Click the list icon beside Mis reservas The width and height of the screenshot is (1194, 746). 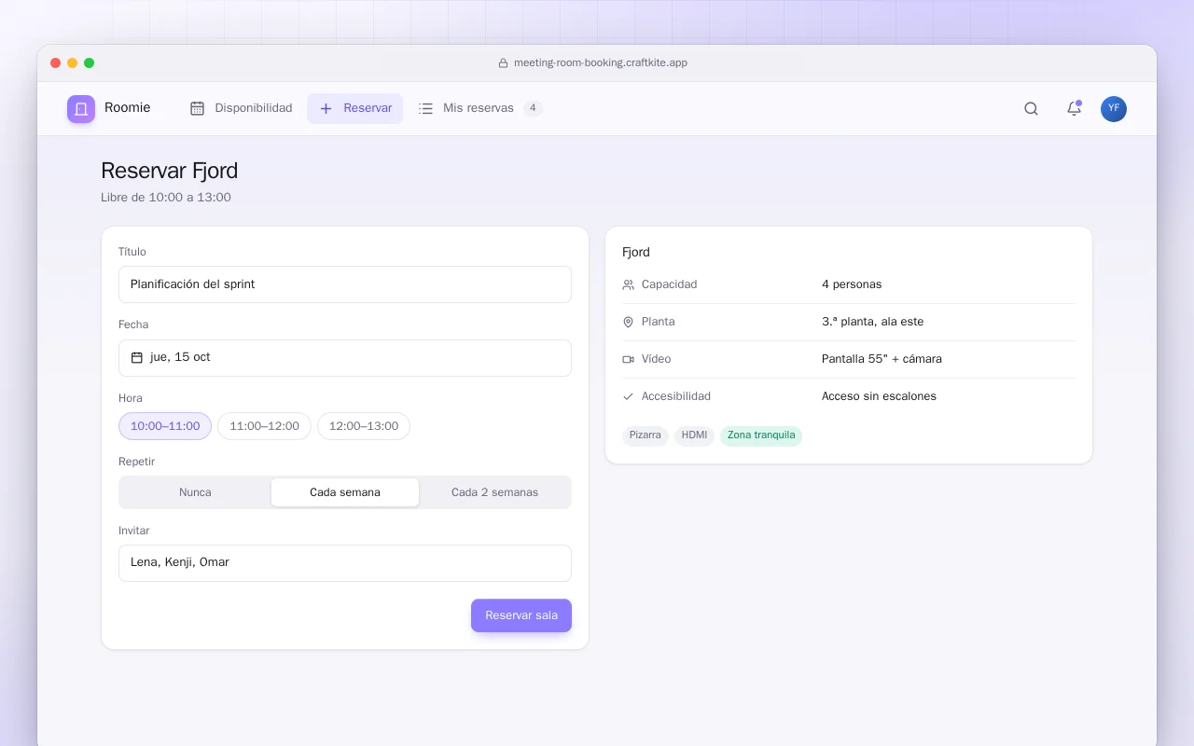(x=425, y=108)
